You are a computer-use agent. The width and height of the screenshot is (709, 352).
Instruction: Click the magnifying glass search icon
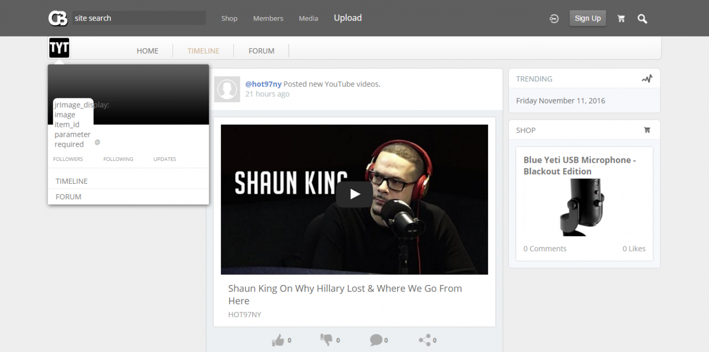[642, 18]
